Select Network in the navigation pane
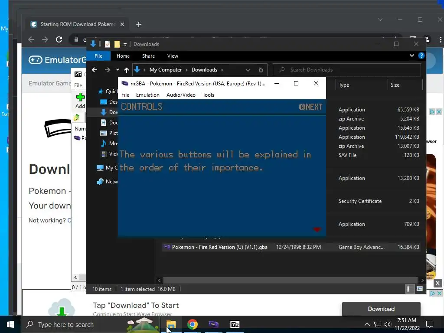This screenshot has height=333, width=444. pyautogui.click(x=108, y=182)
